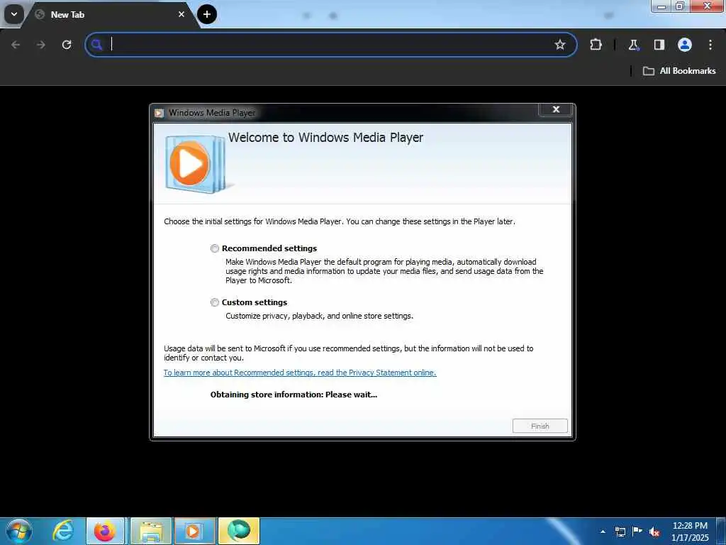Go forward in browser history
Image resolution: width=726 pixels, height=545 pixels.
click(41, 45)
